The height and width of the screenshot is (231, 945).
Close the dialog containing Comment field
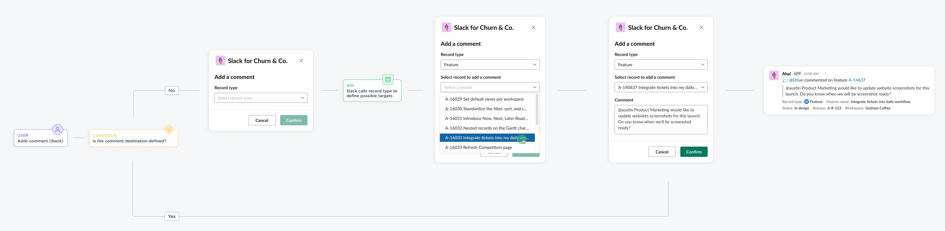(x=701, y=27)
